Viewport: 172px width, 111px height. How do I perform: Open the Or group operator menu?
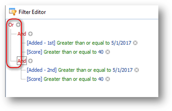tap(11, 25)
